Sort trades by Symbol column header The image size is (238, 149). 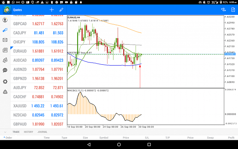104,138
